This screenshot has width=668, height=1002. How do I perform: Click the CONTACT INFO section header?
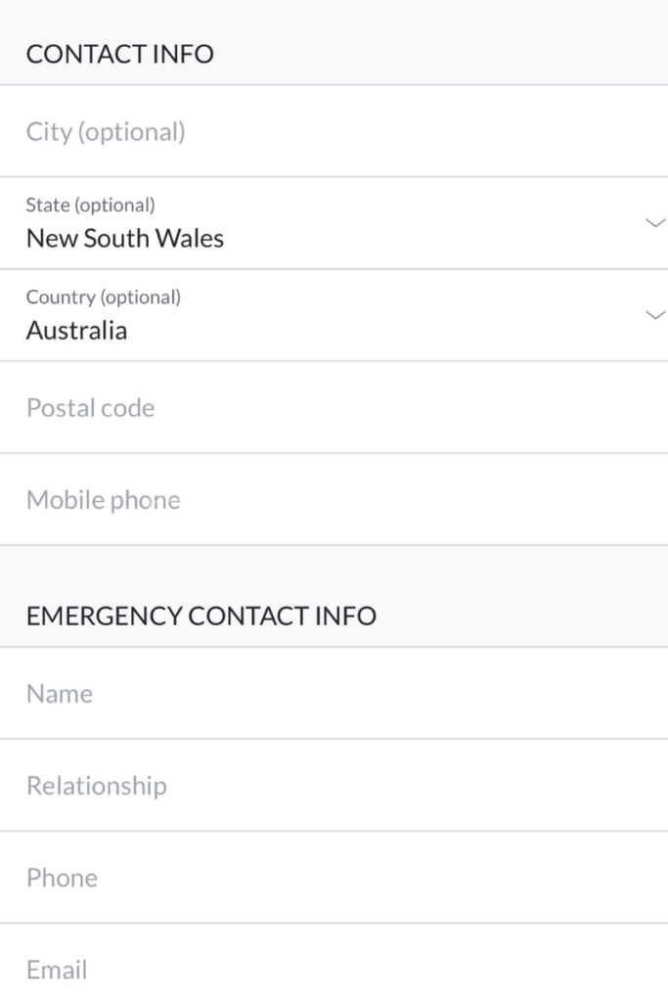(x=119, y=54)
